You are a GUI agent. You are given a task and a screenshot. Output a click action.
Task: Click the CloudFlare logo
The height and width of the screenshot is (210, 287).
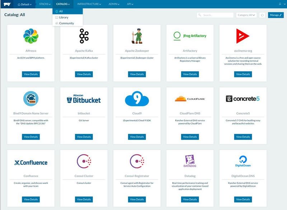click(190, 99)
